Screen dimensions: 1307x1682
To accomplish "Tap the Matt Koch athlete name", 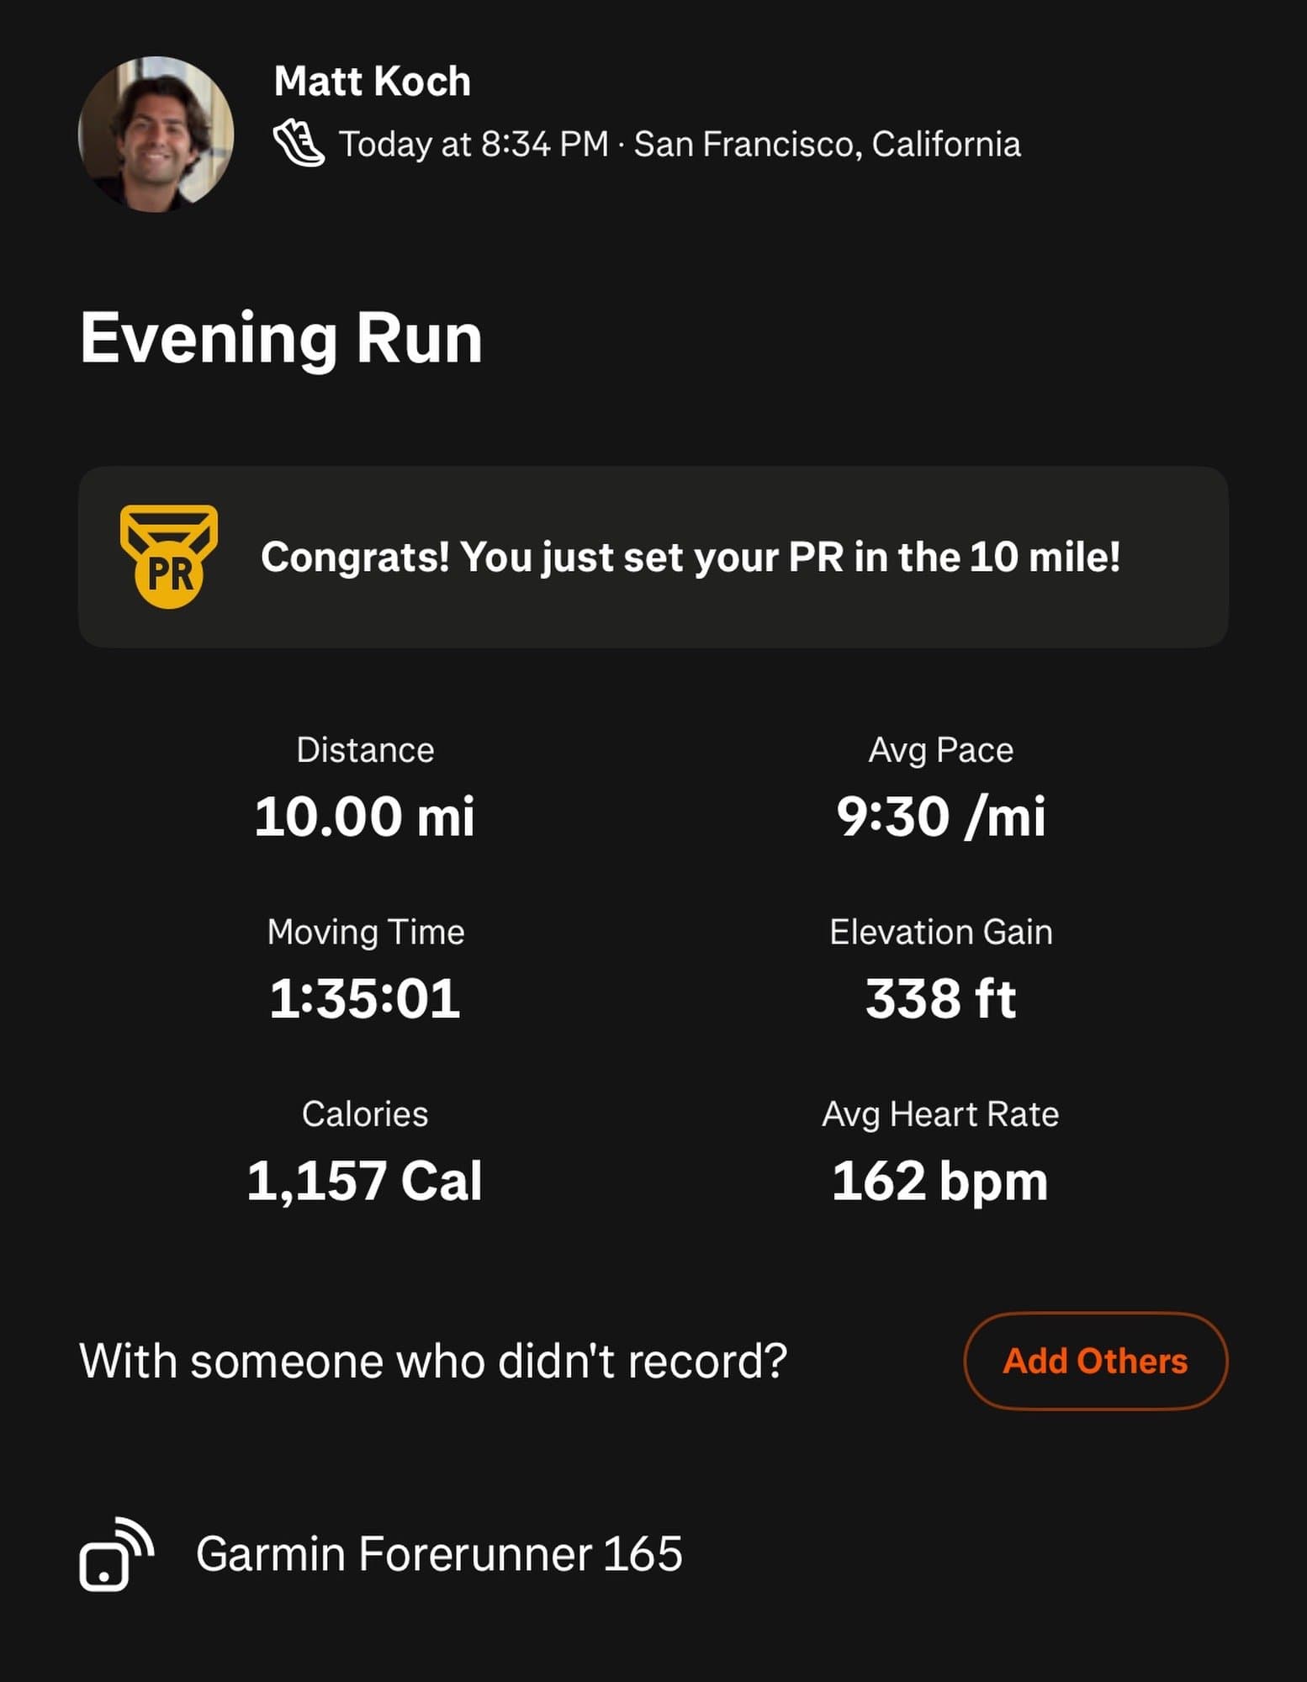I will coord(372,82).
